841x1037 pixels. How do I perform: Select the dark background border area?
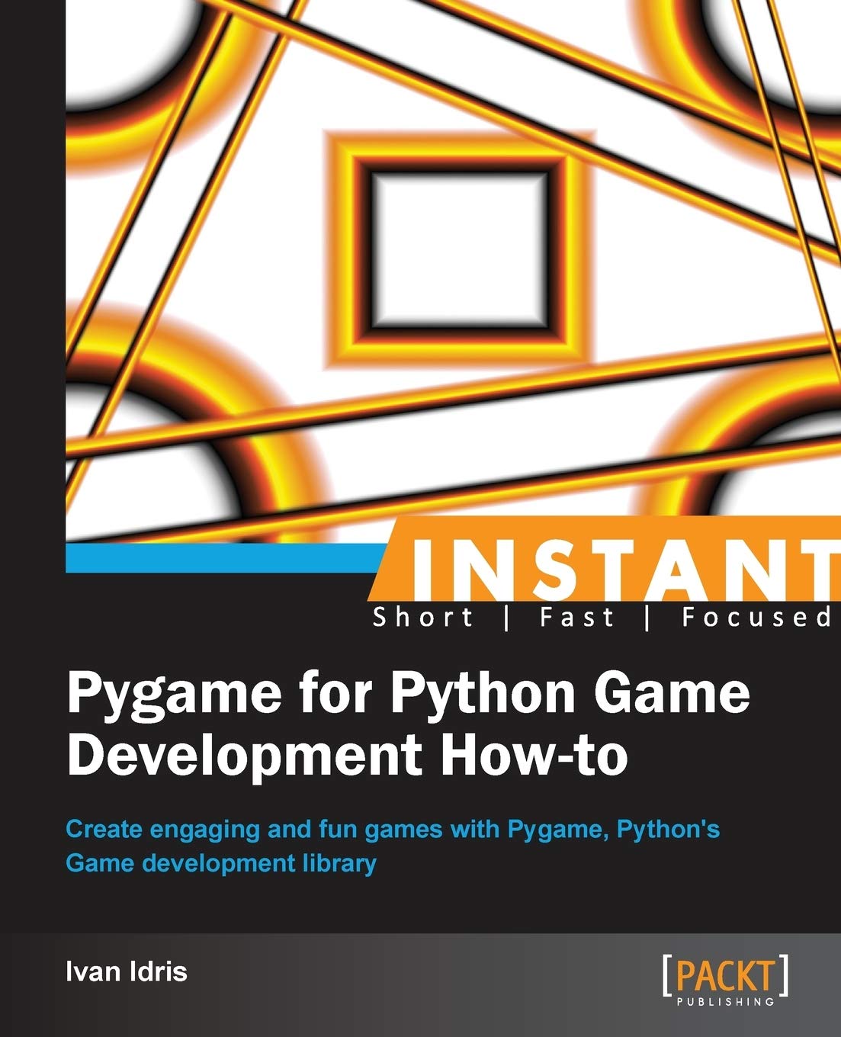coord(30,305)
